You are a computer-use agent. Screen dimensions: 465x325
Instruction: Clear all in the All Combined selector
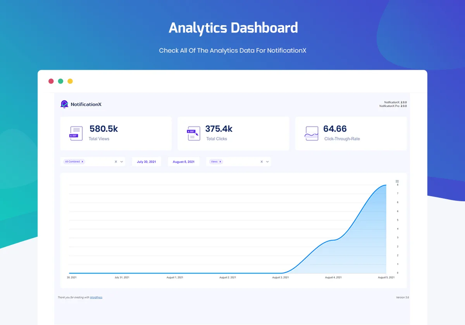click(116, 162)
